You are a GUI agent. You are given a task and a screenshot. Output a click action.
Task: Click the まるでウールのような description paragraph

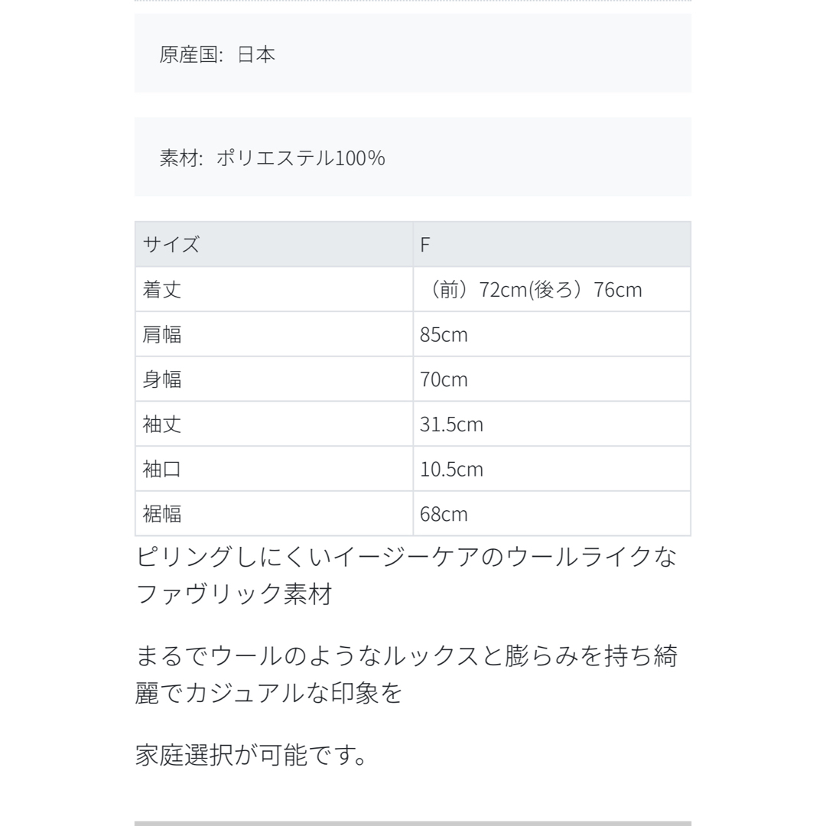point(406,675)
